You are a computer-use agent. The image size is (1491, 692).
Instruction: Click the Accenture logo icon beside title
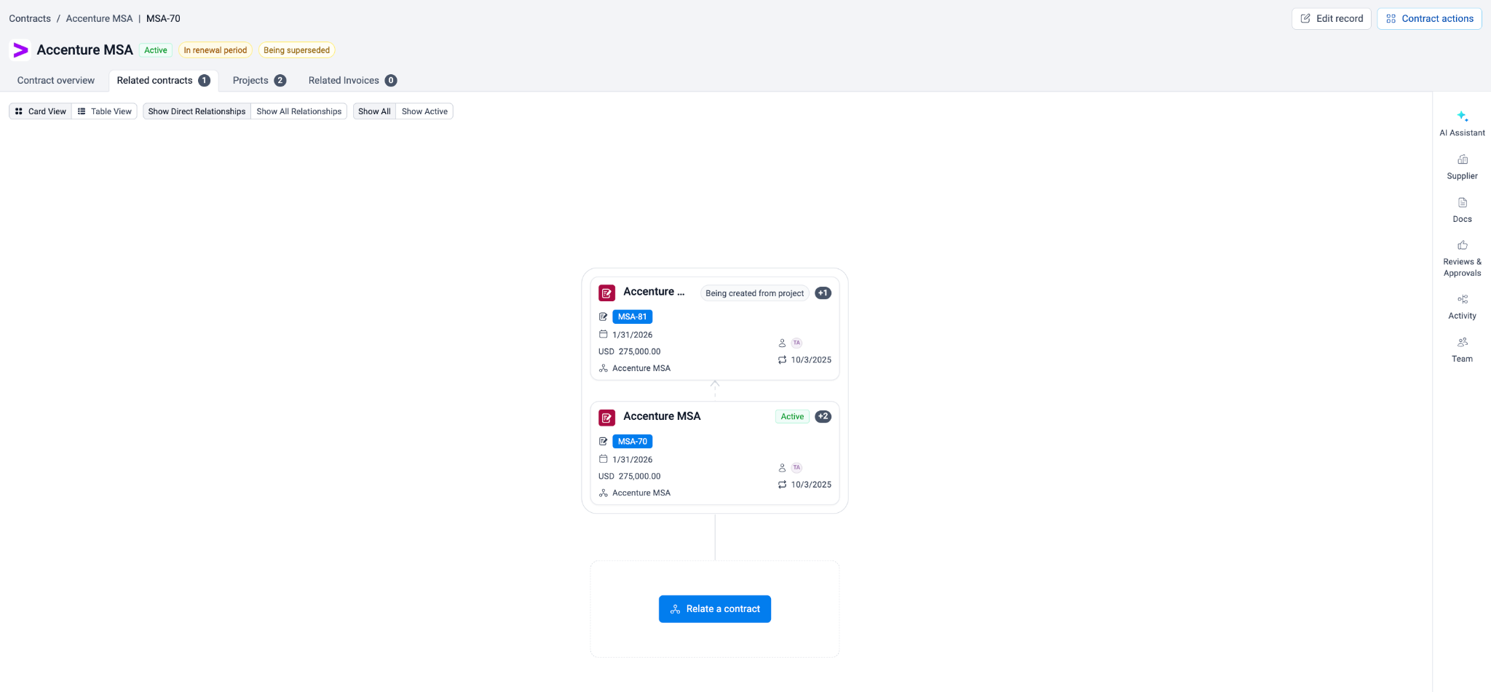20,50
